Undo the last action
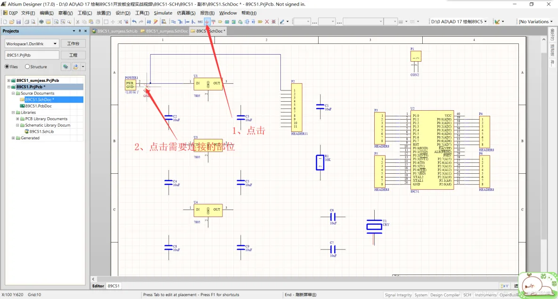Image resolution: width=558 pixels, height=299 pixels. tap(134, 22)
